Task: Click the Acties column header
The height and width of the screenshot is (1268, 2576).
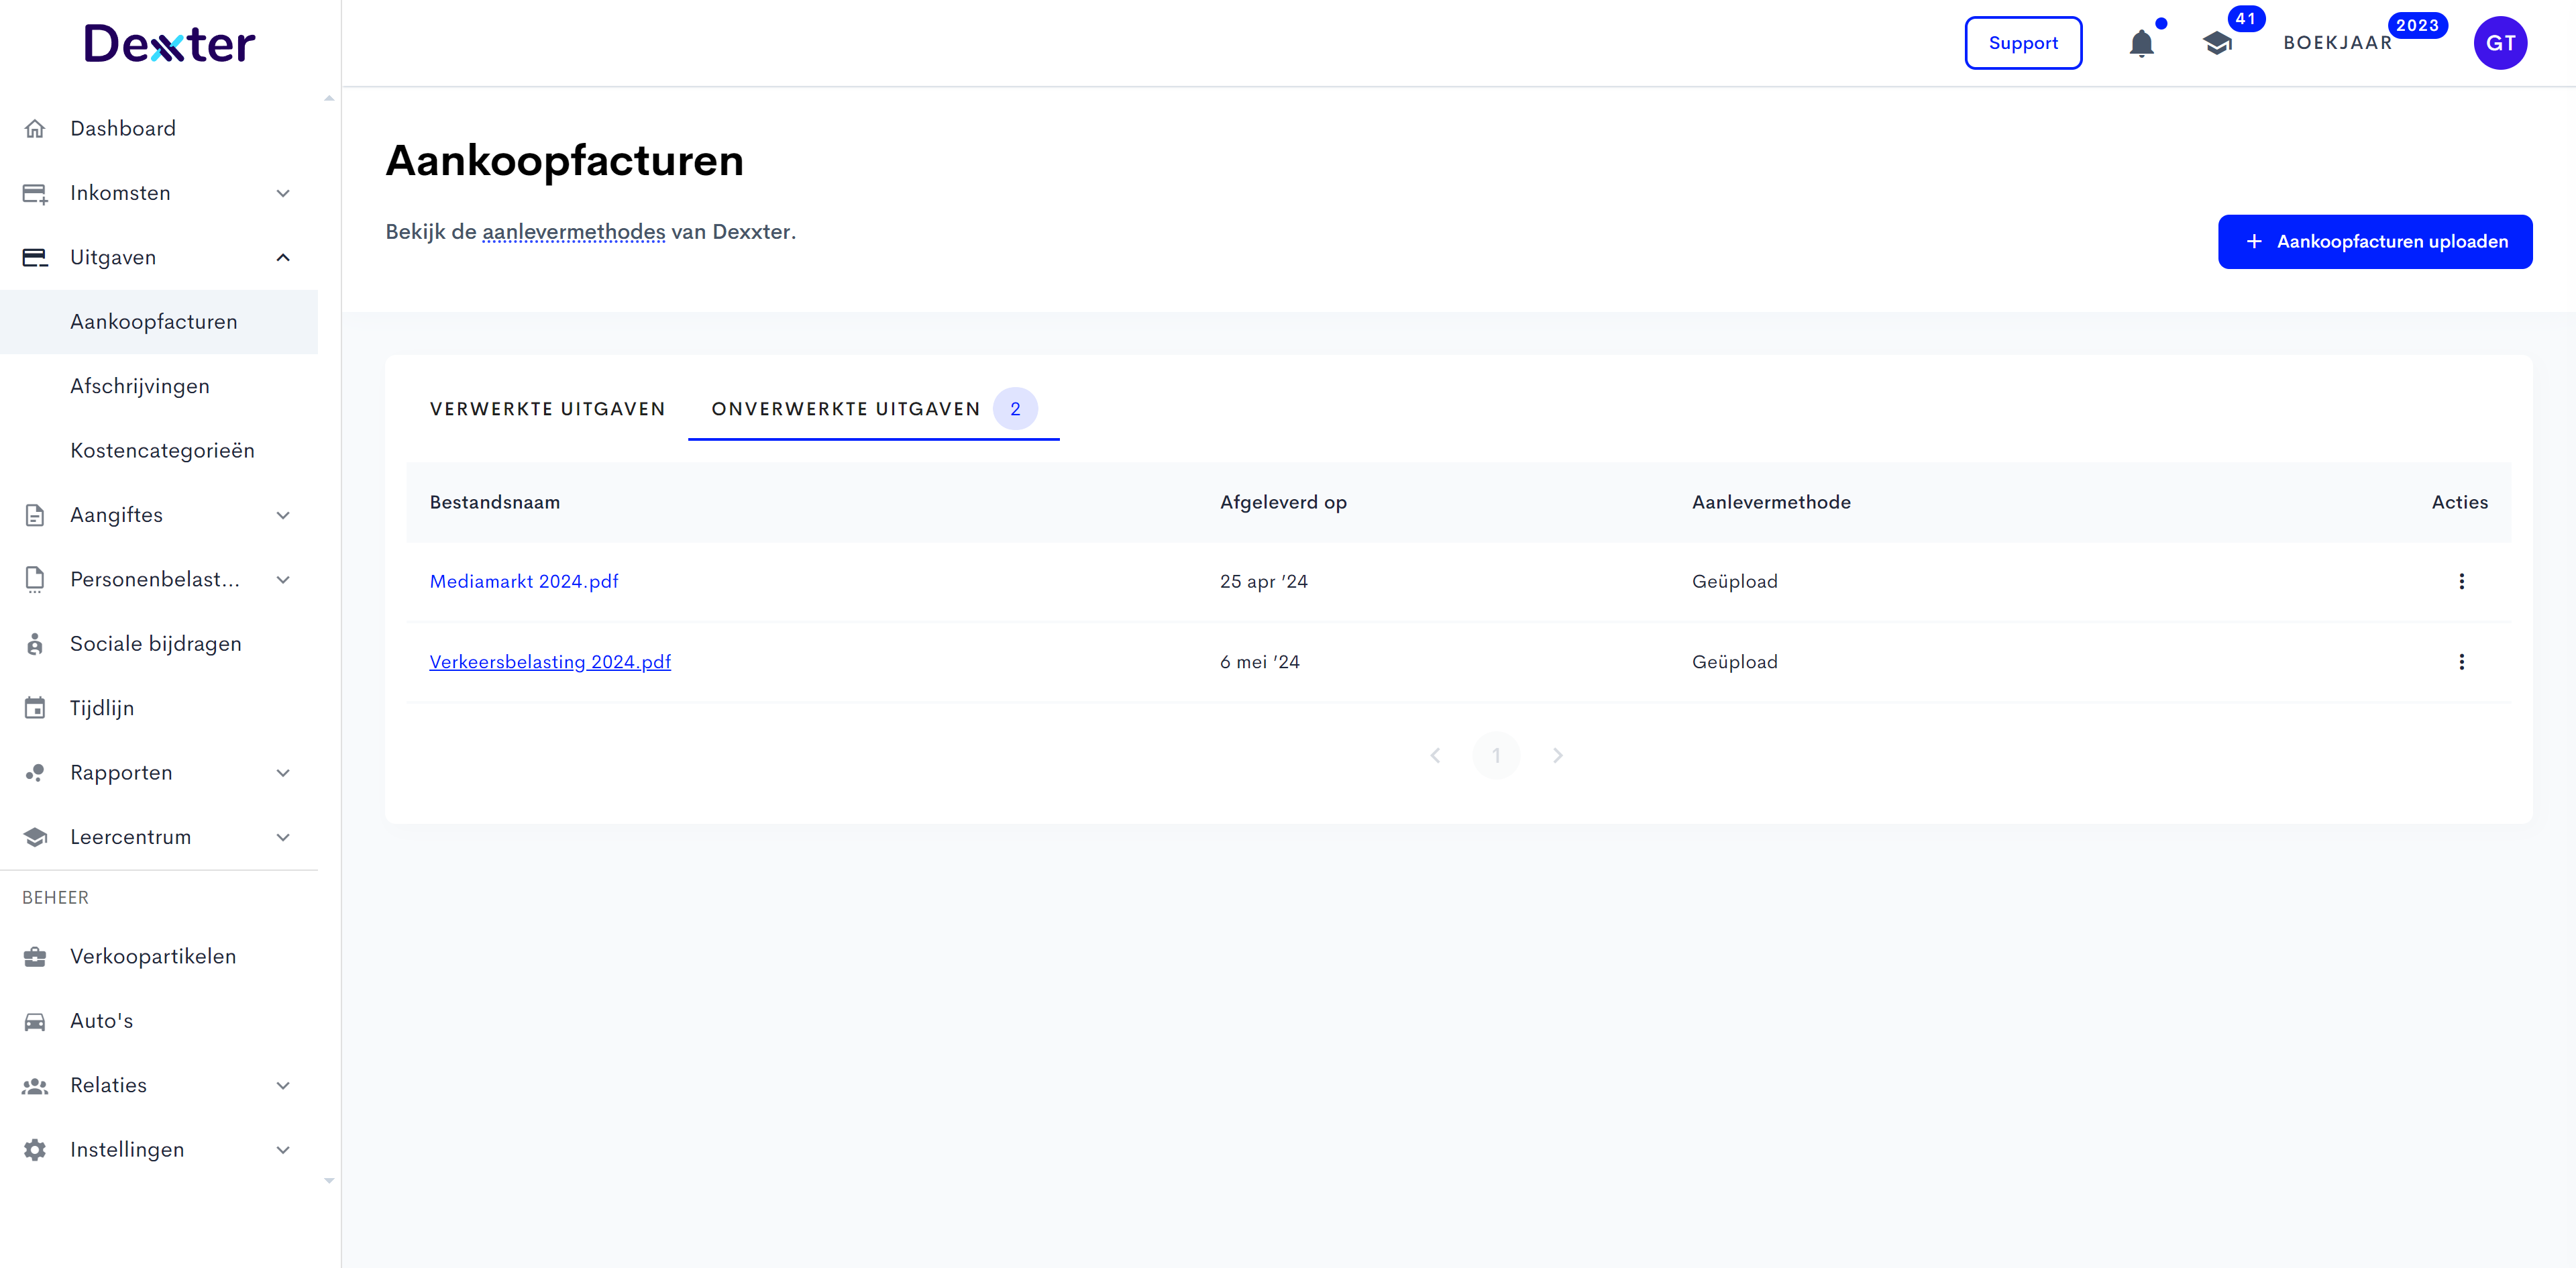Action: point(2459,503)
